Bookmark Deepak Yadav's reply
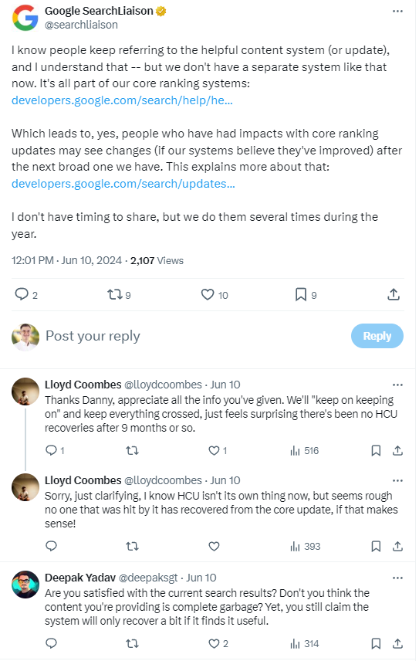Screen dimensions: 419x661 click(x=376, y=644)
